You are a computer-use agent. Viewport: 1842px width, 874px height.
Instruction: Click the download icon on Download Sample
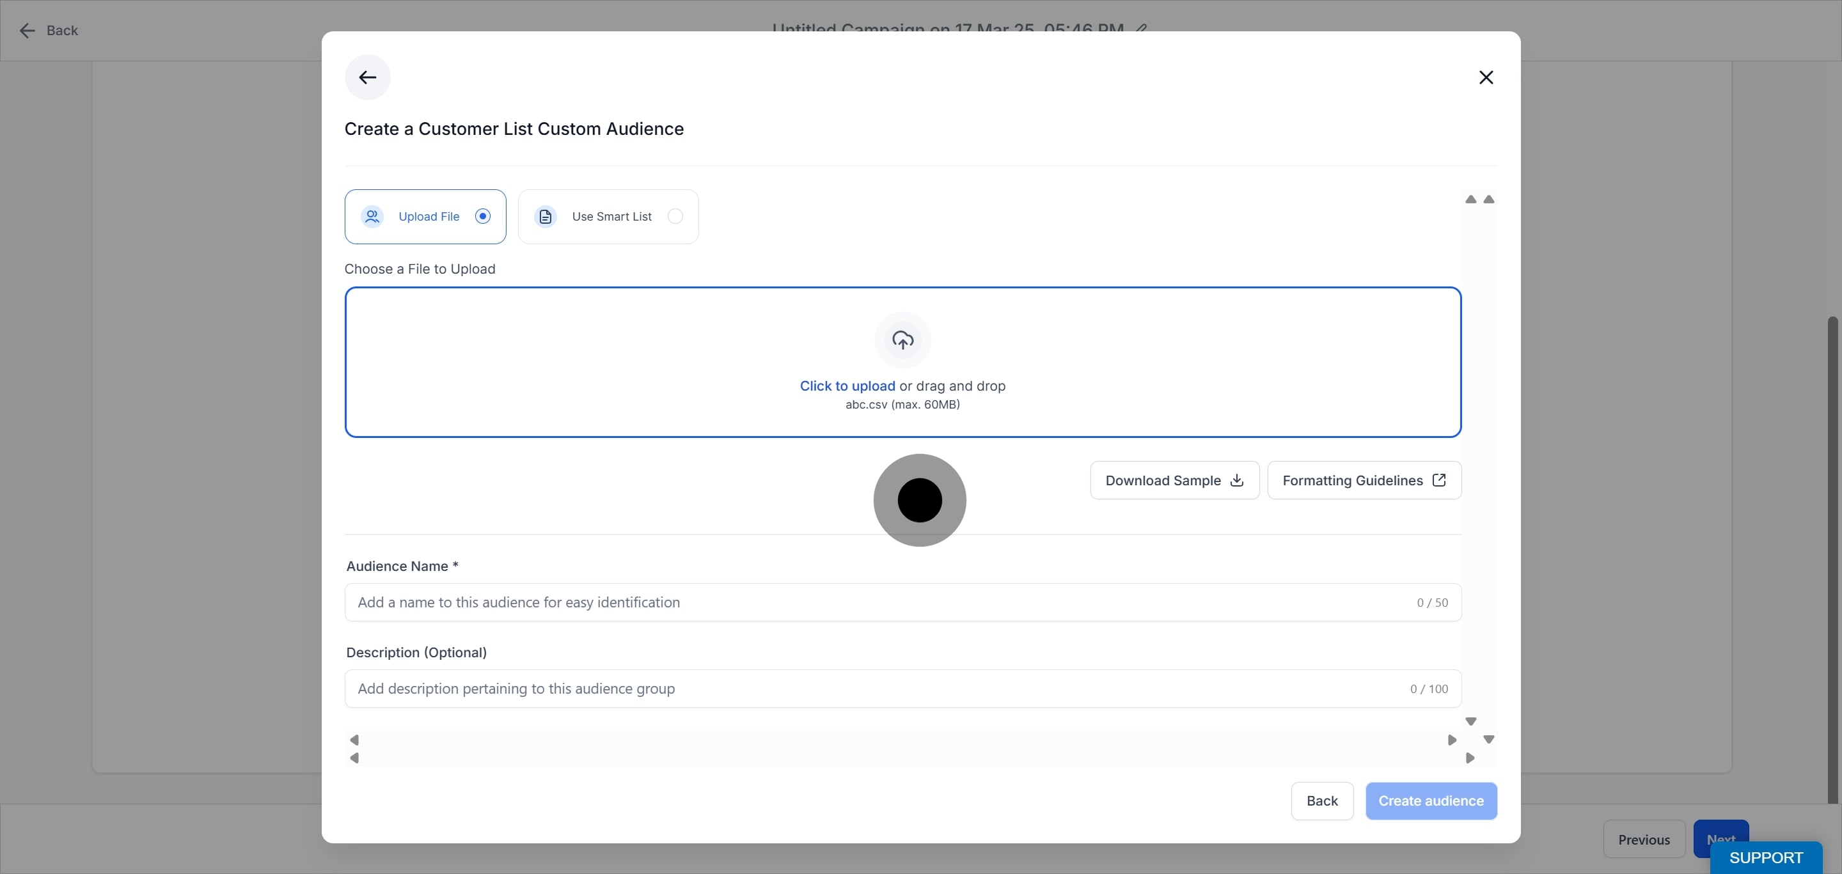[x=1237, y=480]
